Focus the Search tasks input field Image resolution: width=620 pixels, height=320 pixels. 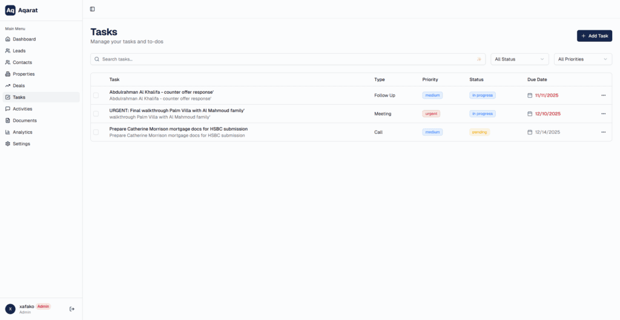coord(285,59)
